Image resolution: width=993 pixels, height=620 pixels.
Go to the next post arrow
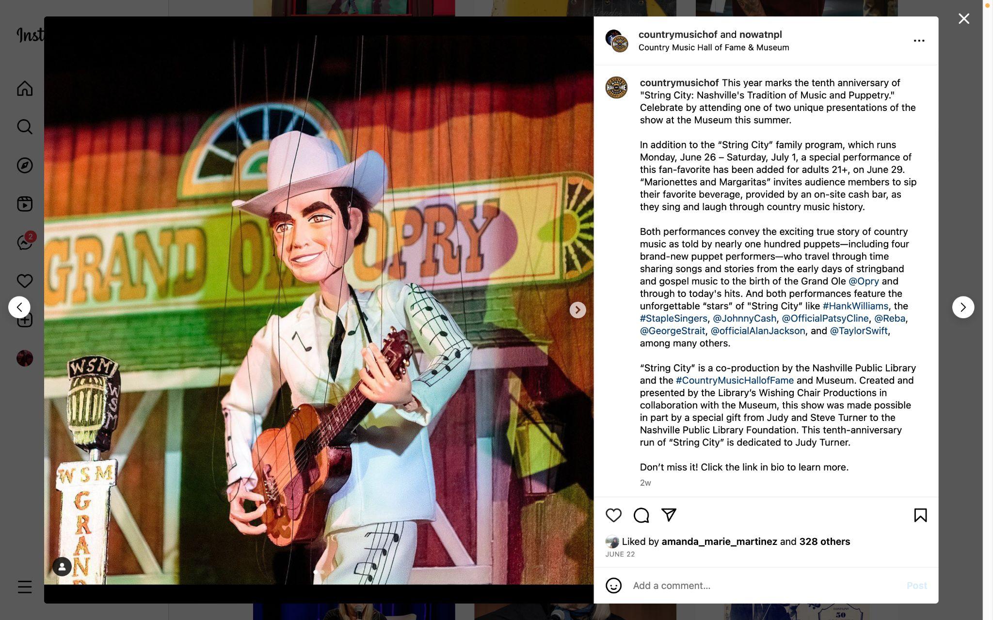(963, 307)
